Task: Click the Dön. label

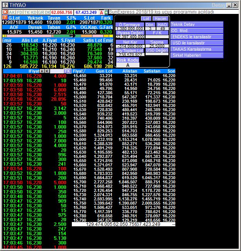Action: point(150,25)
